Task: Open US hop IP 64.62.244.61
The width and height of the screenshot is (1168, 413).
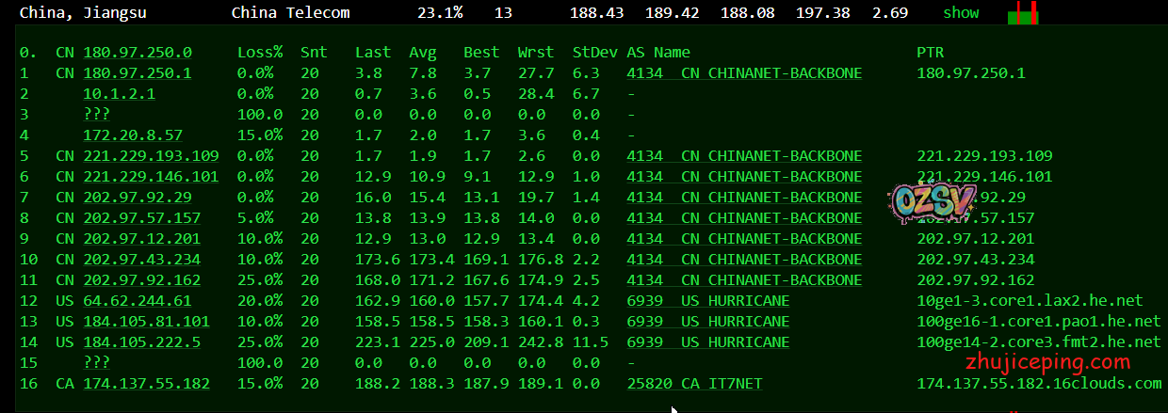Action: (138, 301)
